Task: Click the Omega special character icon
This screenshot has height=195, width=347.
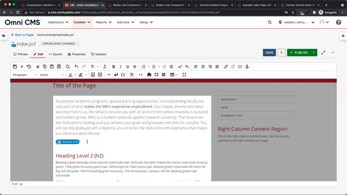Action: pos(123,75)
